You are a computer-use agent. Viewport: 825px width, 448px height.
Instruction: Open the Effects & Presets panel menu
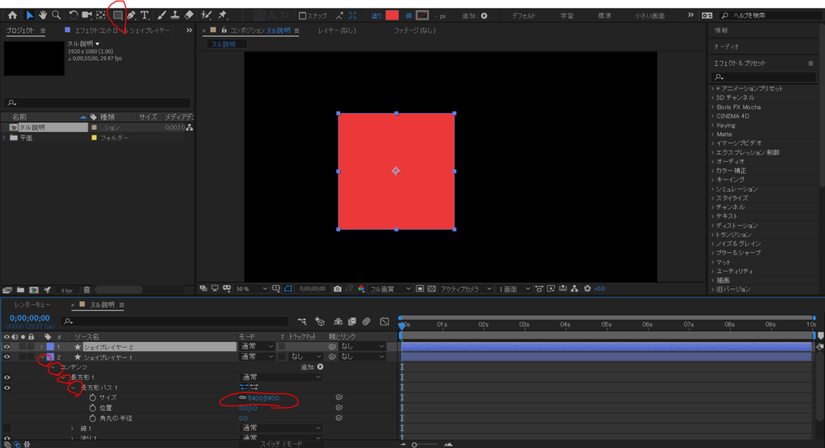(811, 63)
